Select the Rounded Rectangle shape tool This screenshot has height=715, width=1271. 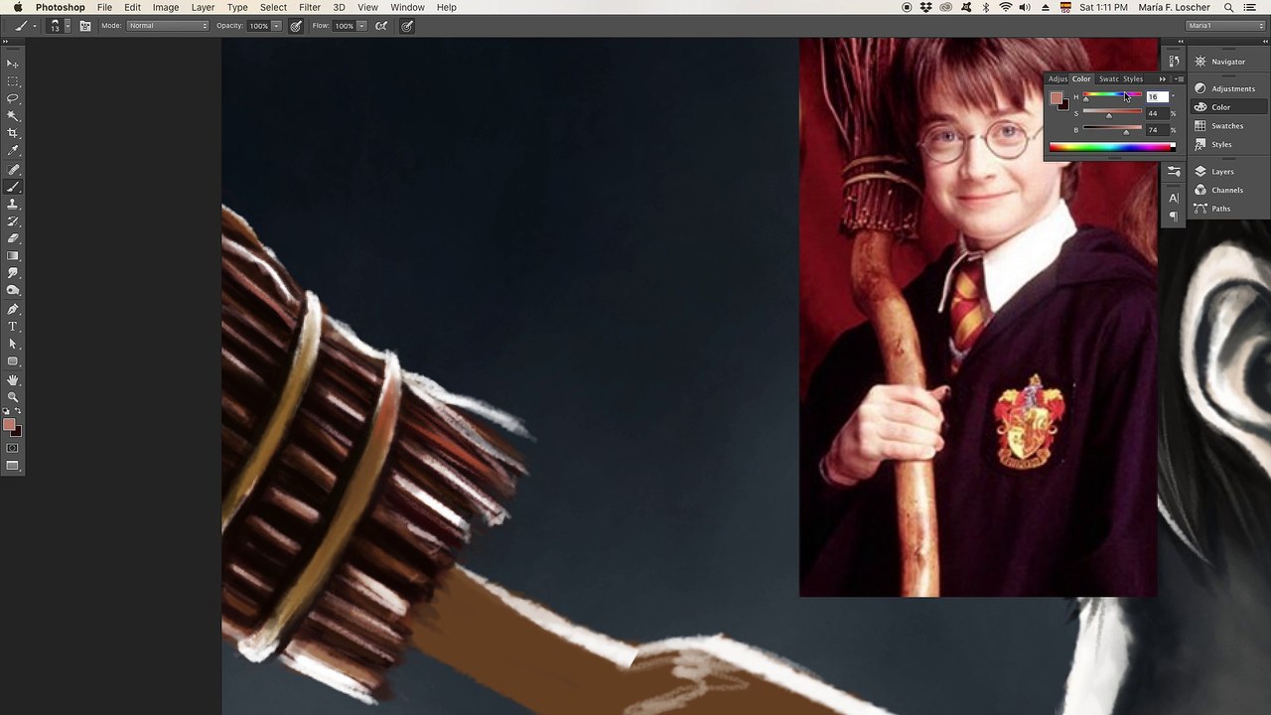13,361
